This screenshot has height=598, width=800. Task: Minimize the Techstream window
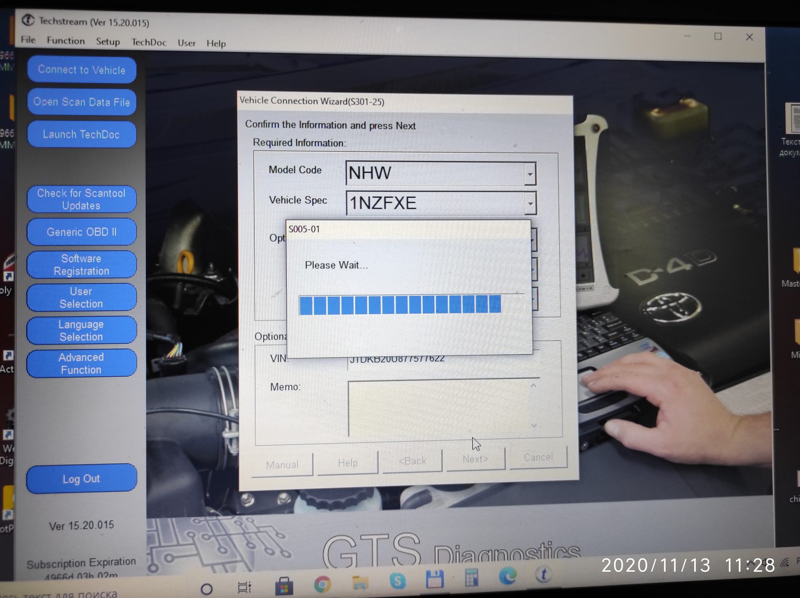pos(687,36)
